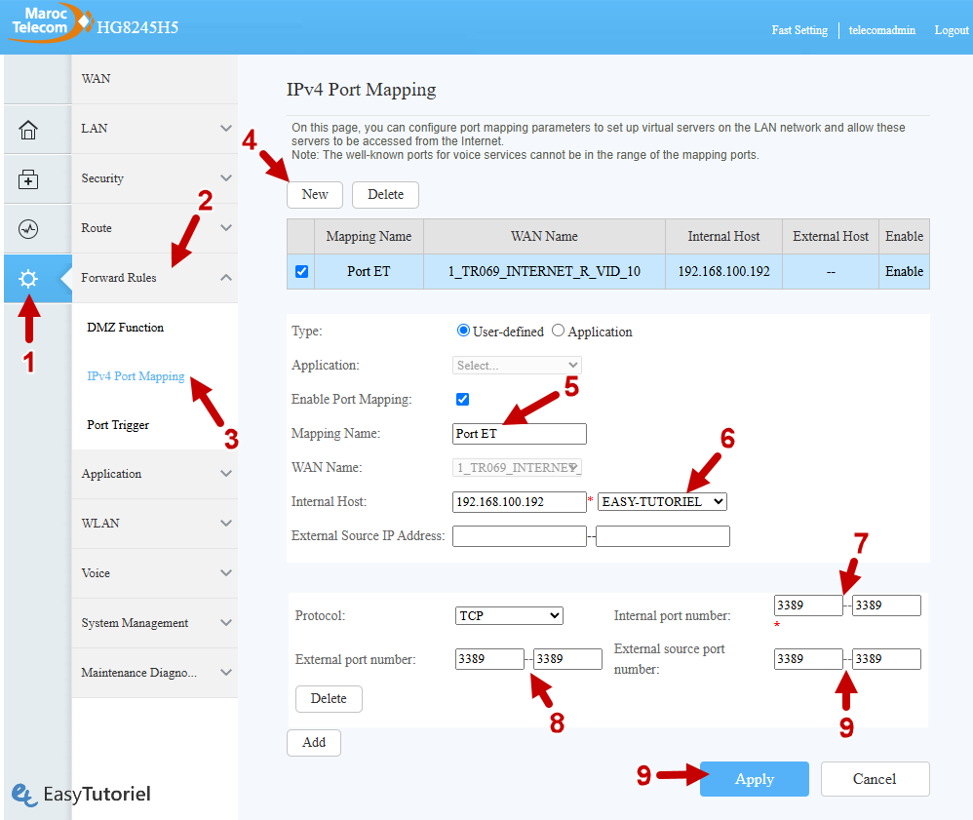Open the TCP protocol dropdown
This screenshot has width=973, height=820.
coord(509,616)
